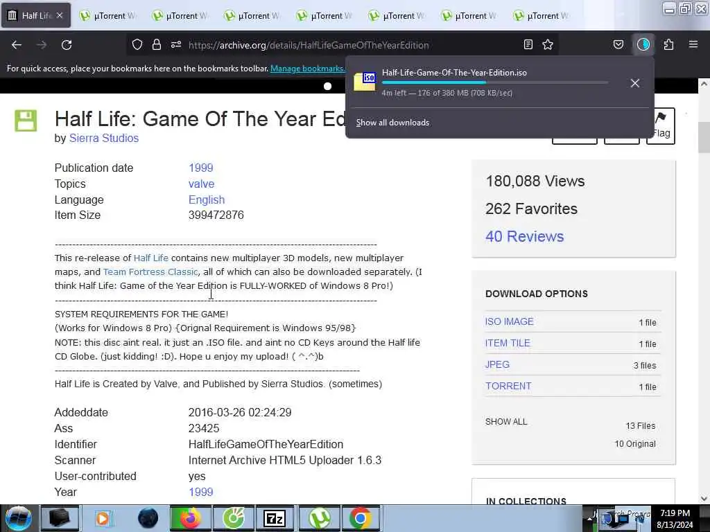Click the 13 Files count

[x=640, y=426]
